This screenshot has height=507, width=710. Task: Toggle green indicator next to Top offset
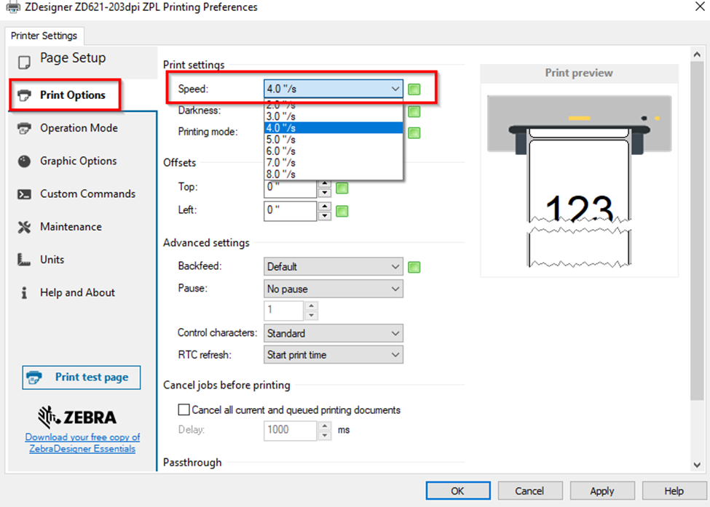[x=342, y=188]
